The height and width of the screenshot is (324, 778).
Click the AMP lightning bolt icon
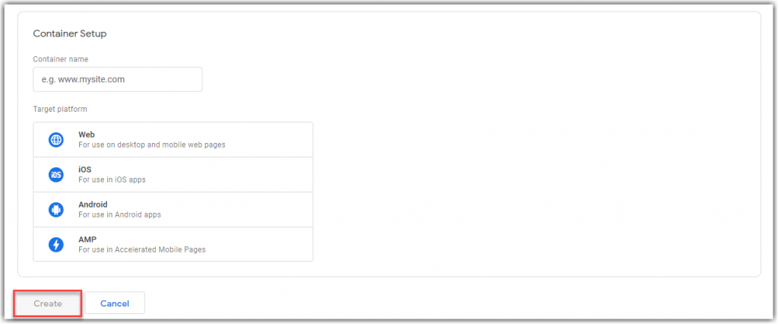tap(56, 244)
